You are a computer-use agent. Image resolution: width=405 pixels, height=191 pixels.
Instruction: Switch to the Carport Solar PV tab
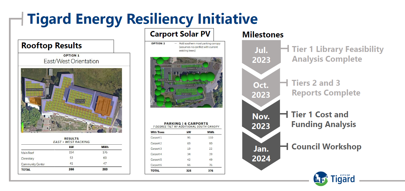tap(179, 34)
